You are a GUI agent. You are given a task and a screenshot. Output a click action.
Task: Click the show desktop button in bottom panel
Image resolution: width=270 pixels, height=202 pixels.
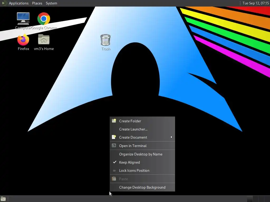pos(3,199)
